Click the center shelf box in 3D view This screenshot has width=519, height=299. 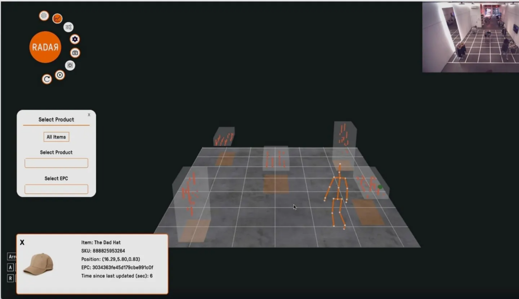pyautogui.click(x=276, y=158)
